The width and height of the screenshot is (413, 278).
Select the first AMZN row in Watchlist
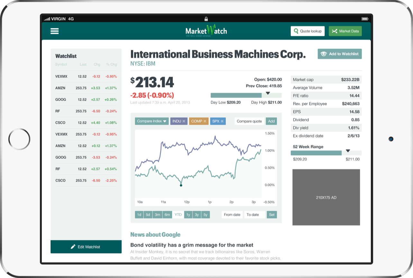point(86,88)
